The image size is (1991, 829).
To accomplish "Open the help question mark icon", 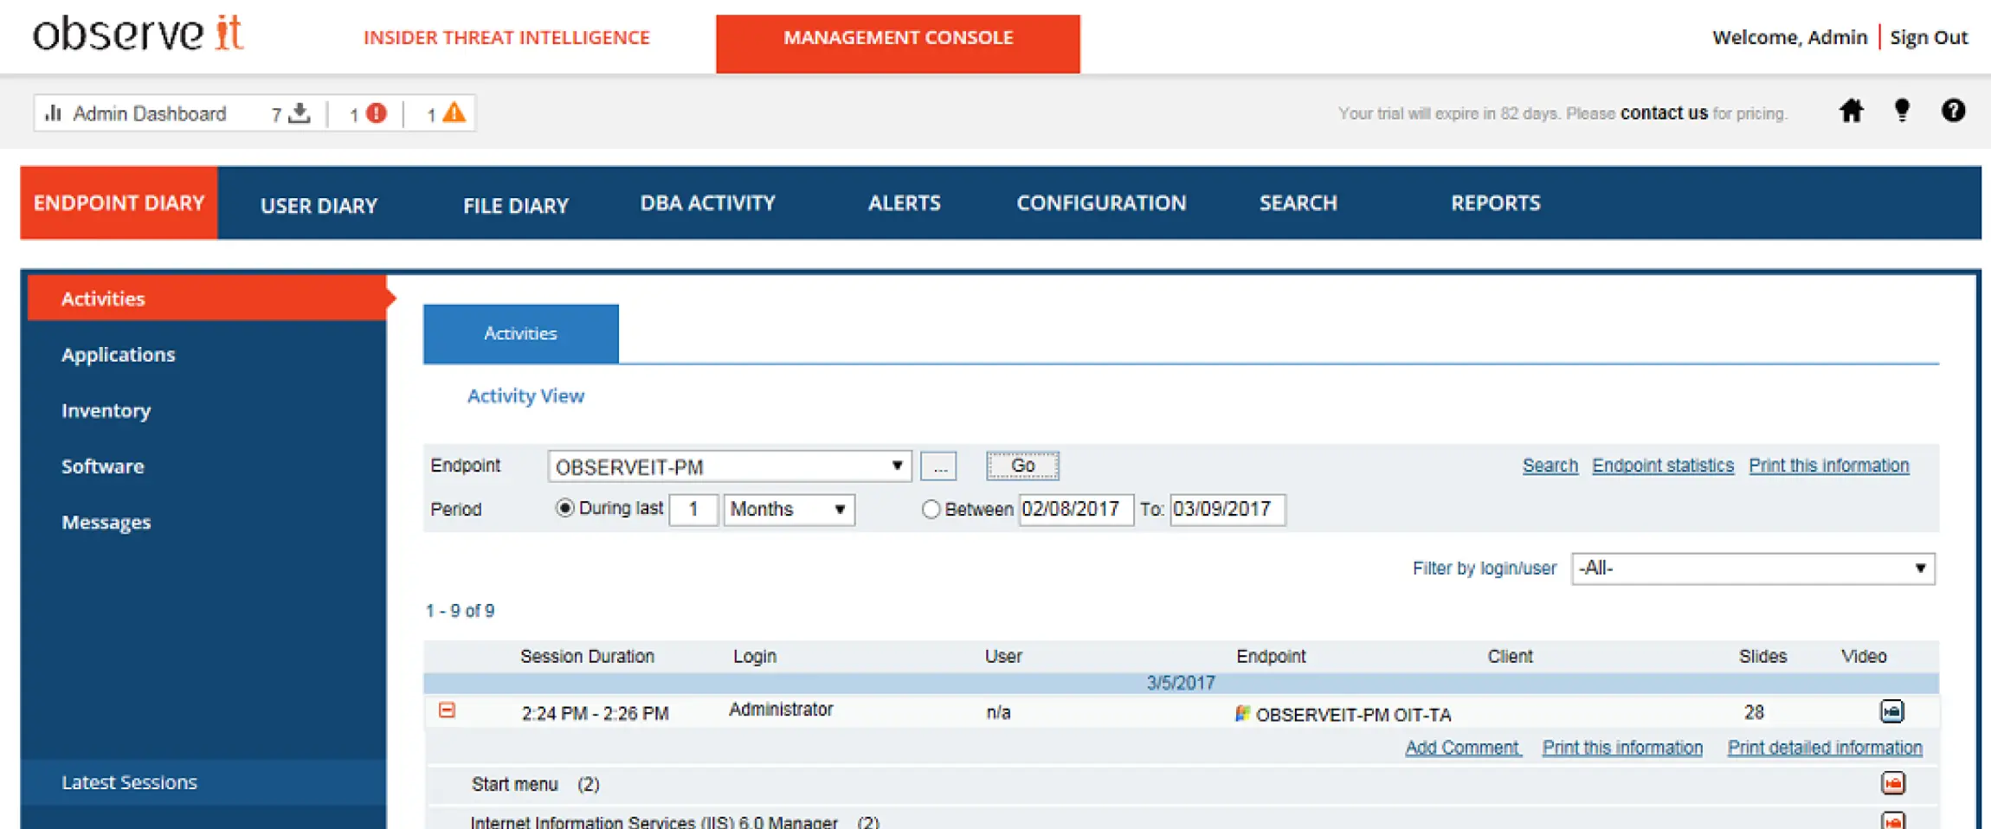I will (x=1952, y=112).
